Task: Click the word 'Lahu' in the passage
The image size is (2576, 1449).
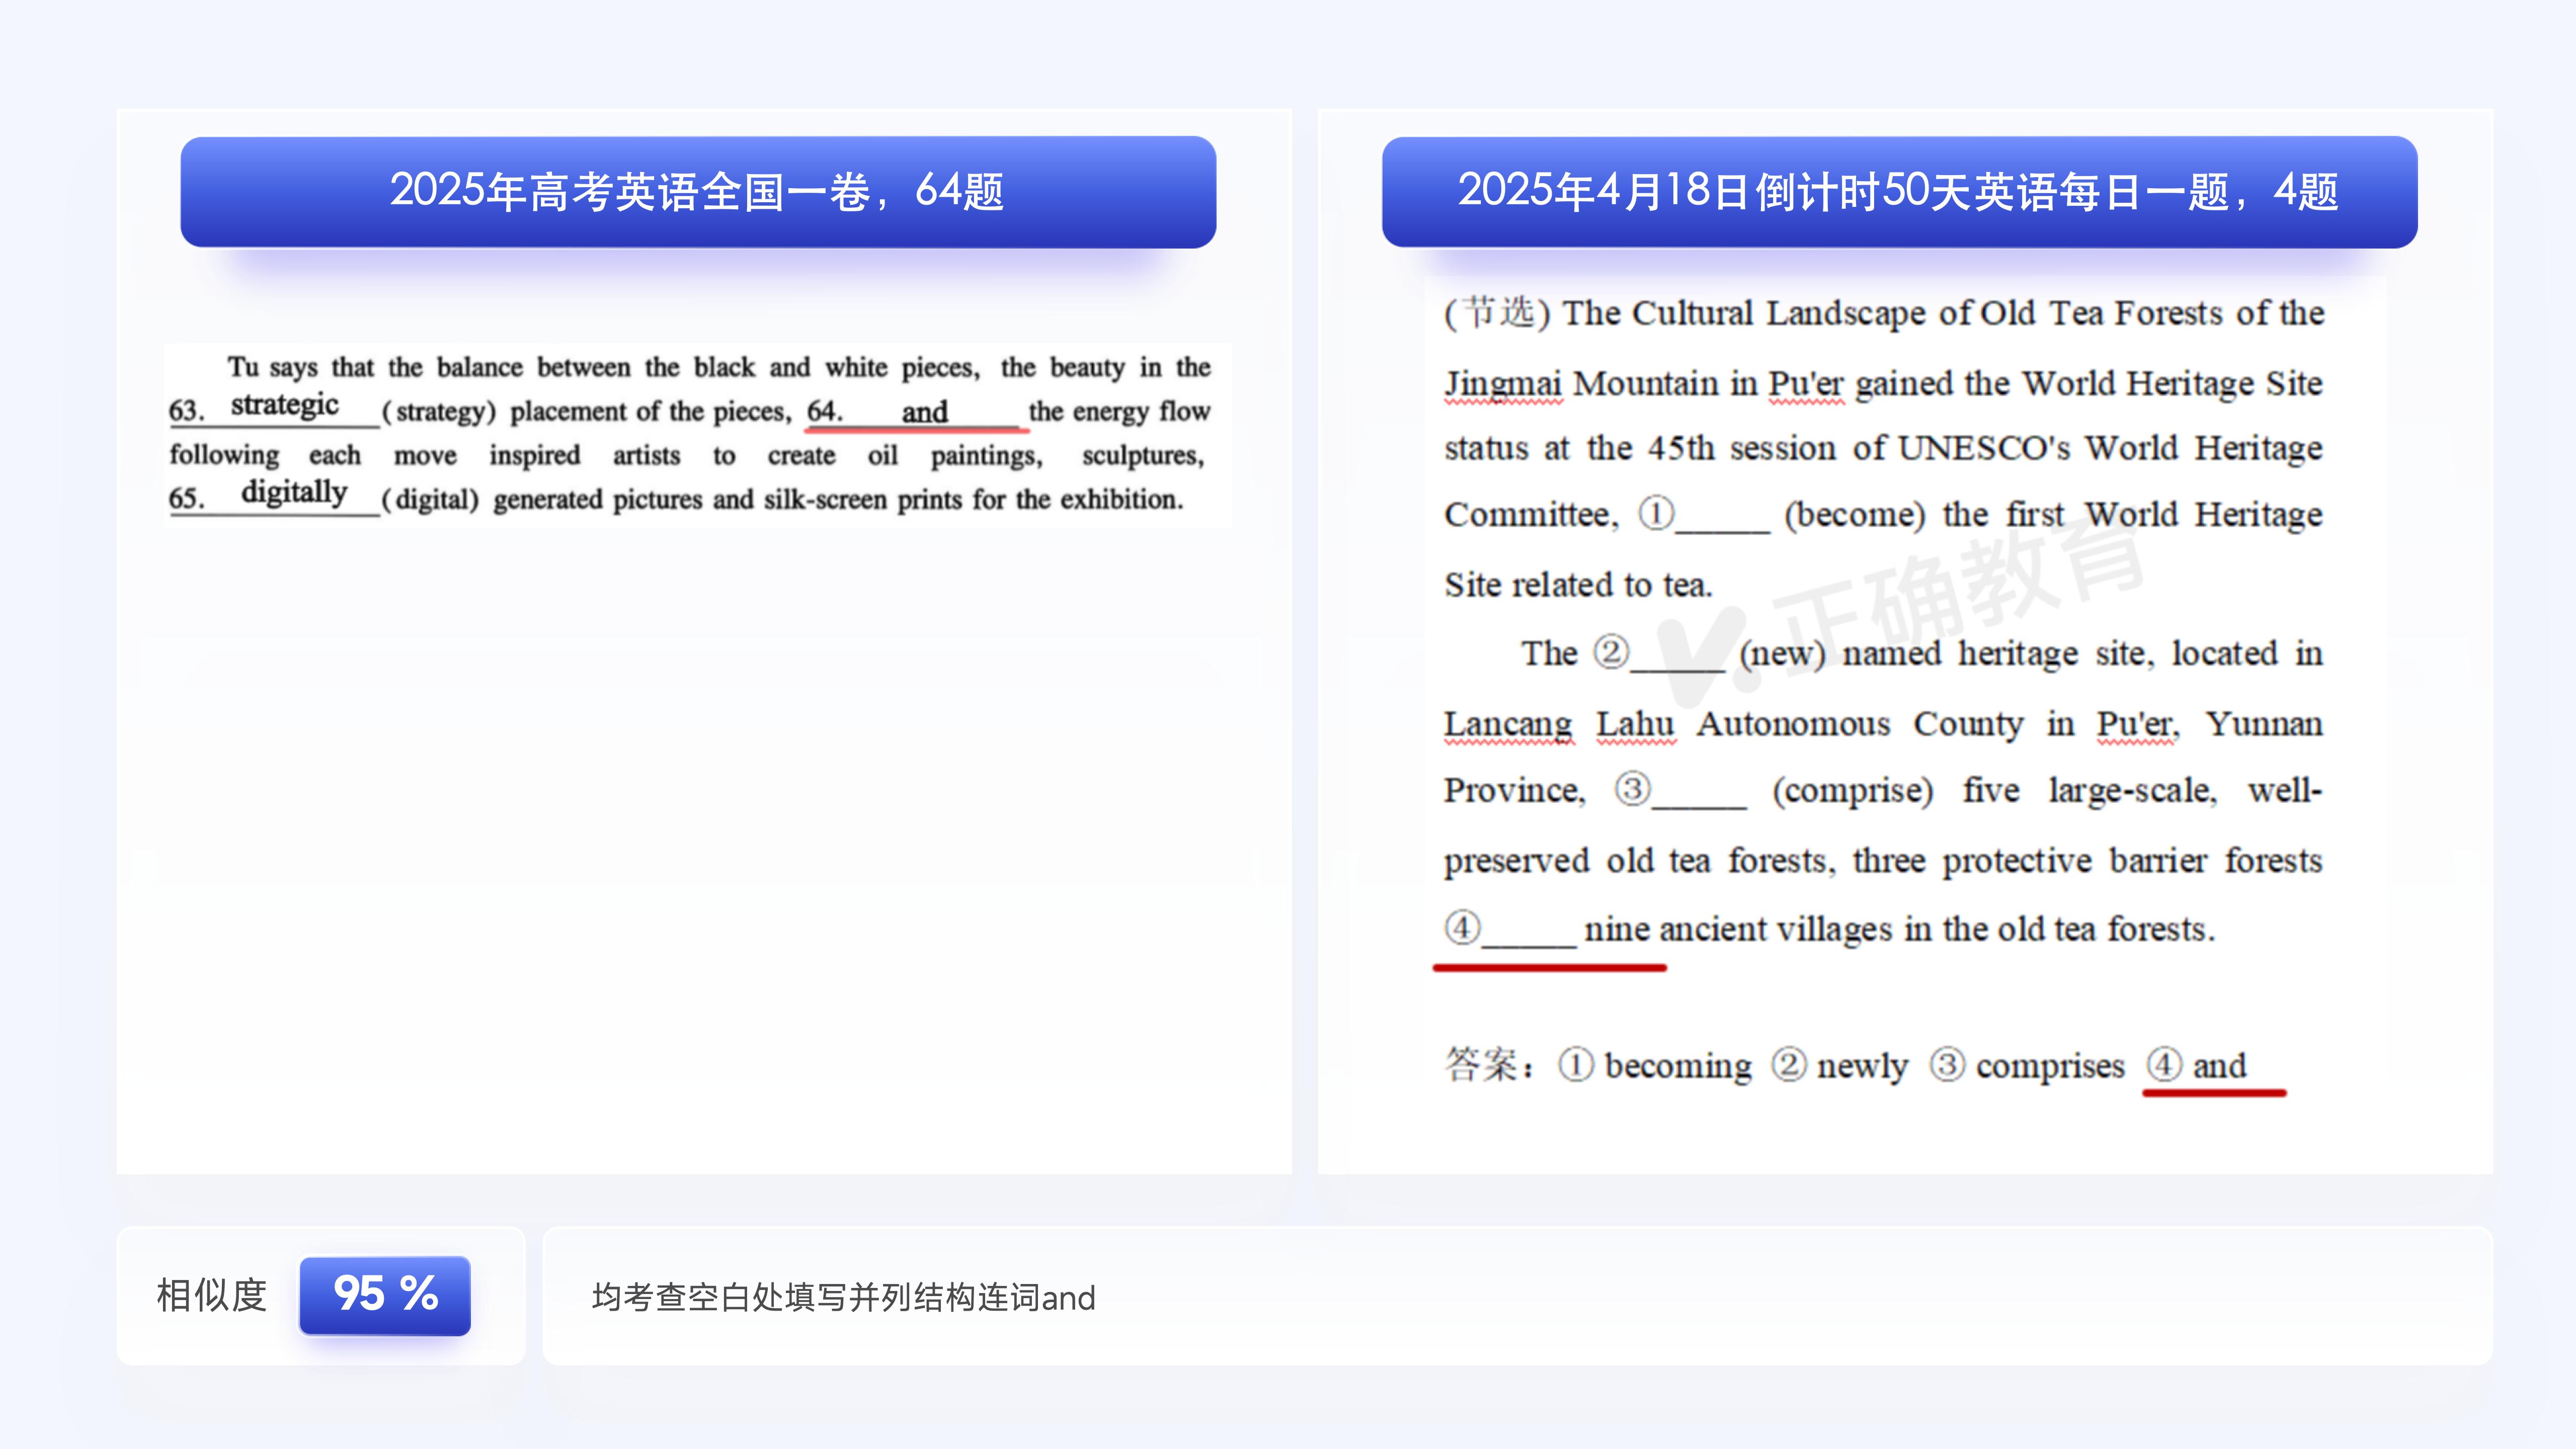Action: [x=1635, y=724]
